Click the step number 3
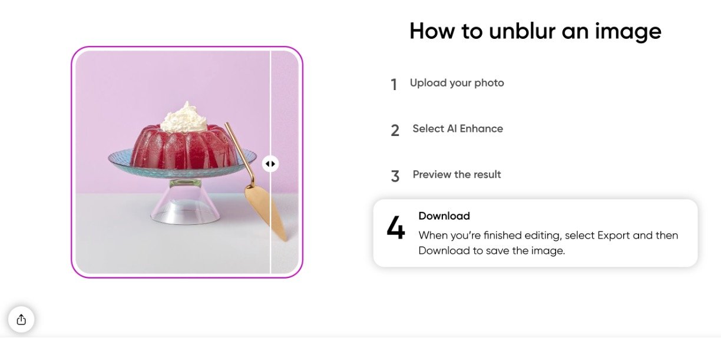This screenshot has height=338, width=721. pos(395,176)
